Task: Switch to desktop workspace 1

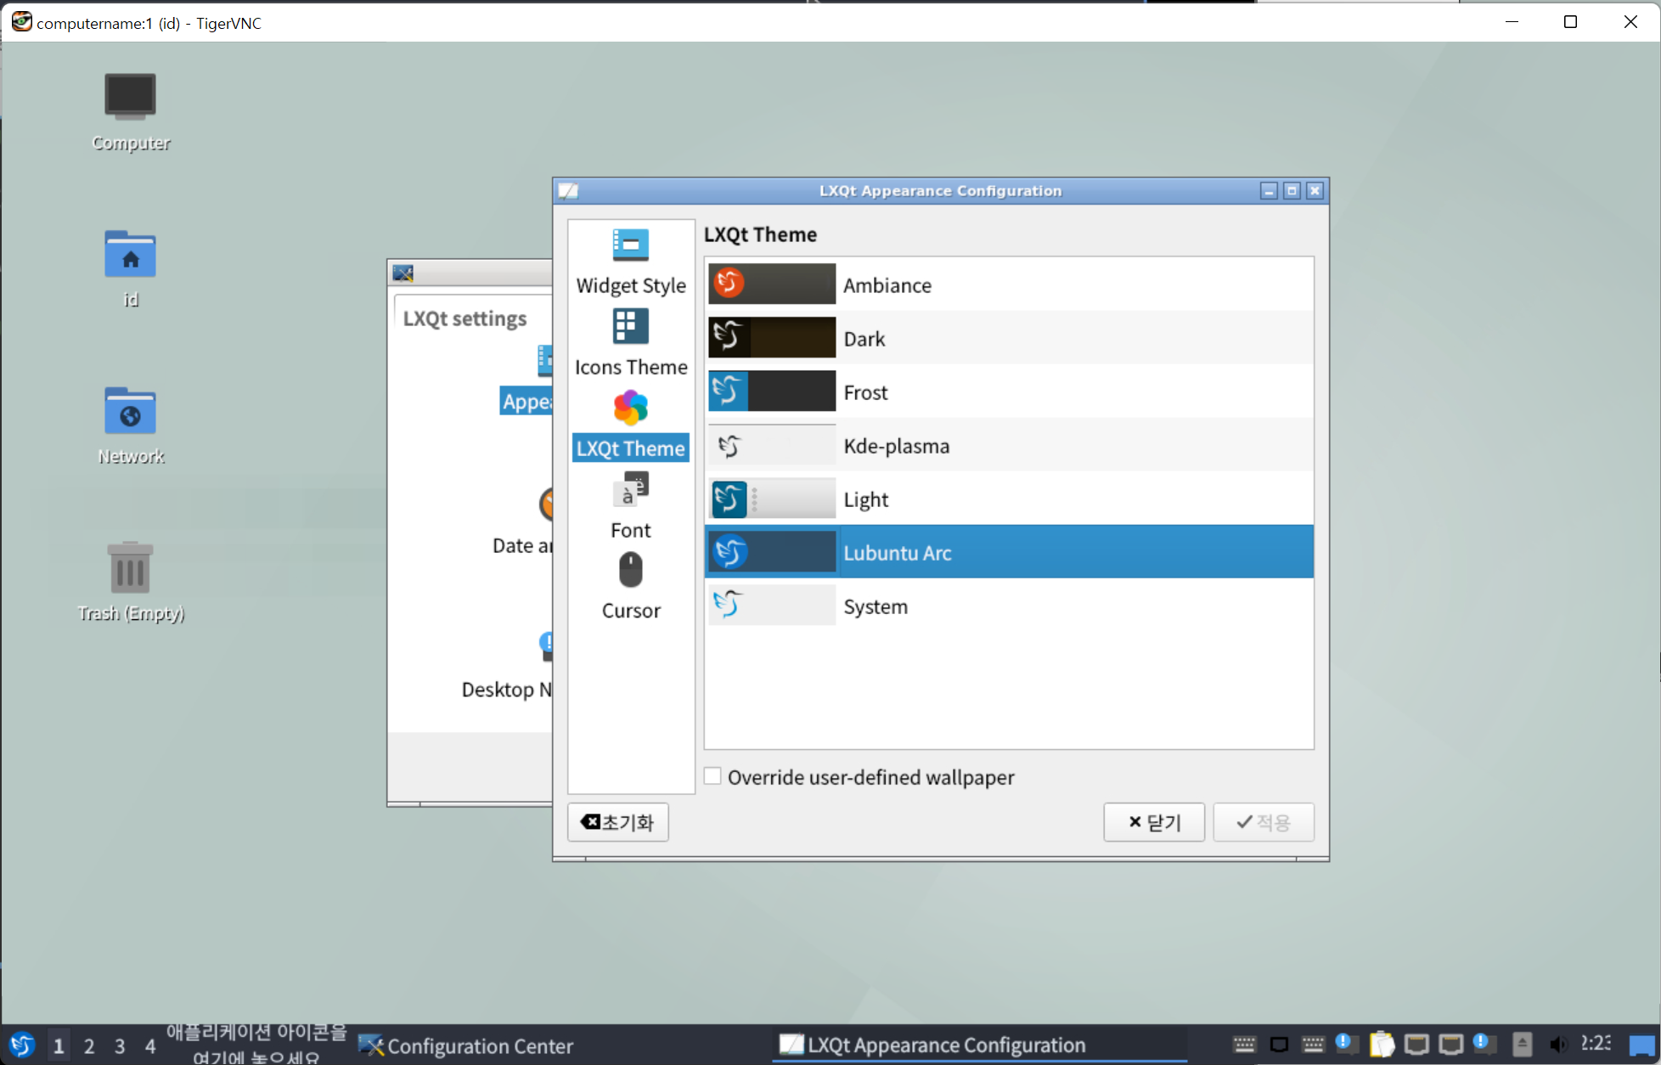Action: [x=59, y=1045]
